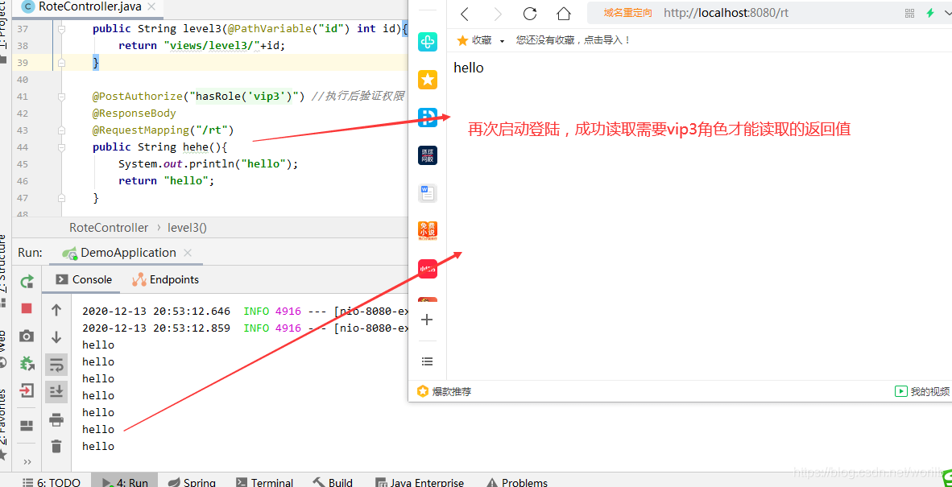Viewport: 952px width, 487px height.
Task: Go forward in the browser
Action: point(498,14)
